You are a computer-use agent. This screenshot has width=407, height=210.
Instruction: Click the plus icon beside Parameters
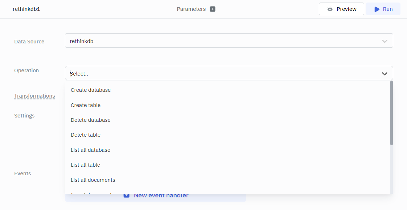coord(213,9)
